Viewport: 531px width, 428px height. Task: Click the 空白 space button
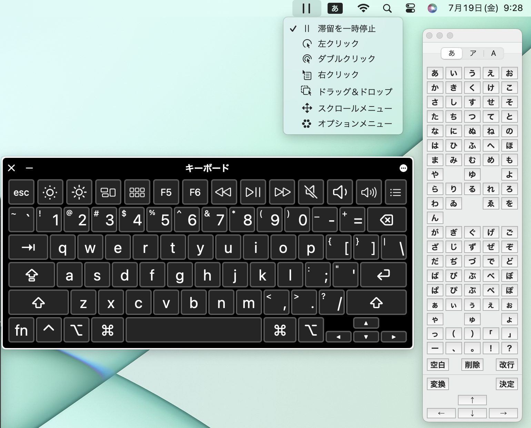(438, 365)
